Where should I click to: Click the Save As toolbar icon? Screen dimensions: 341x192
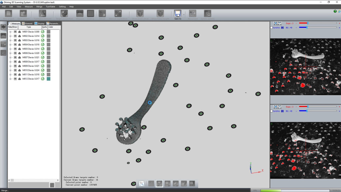coord(177,13)
